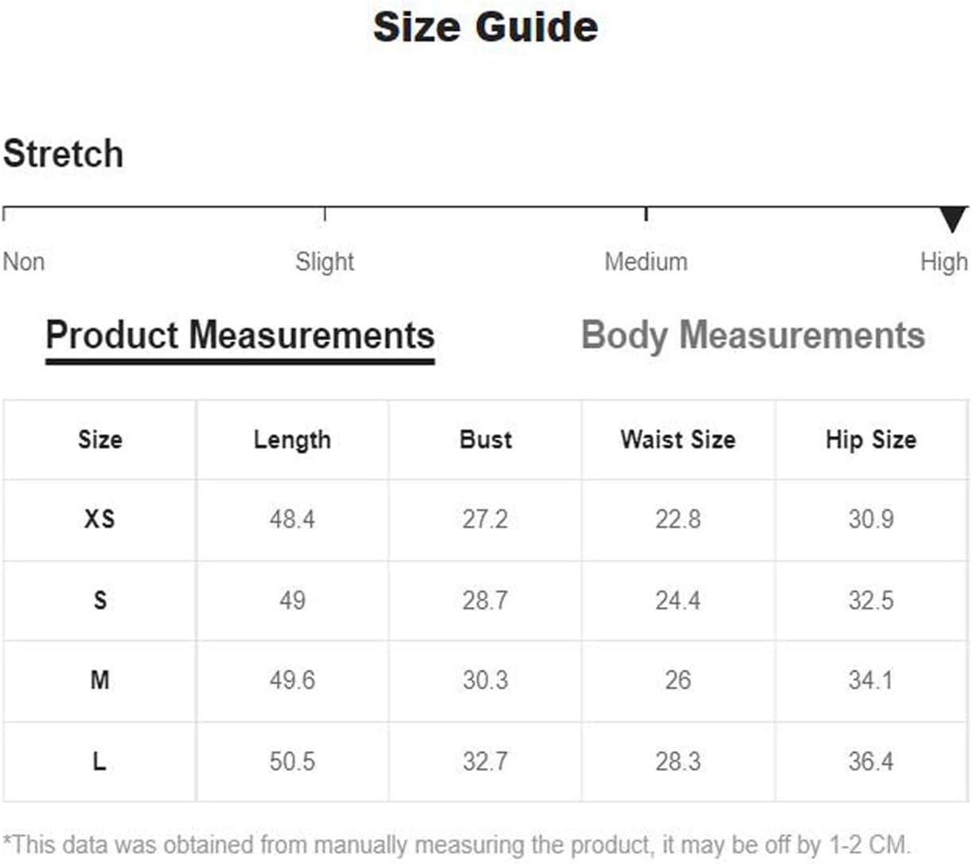This screenshot has width=972, height=865.
Task: Click the Bust column header
Action: click(x=486, y=440)
